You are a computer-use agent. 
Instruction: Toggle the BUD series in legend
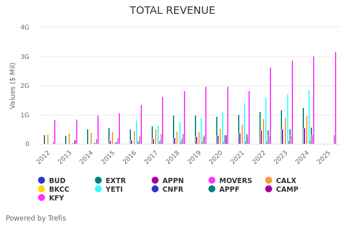coord(57,181)
